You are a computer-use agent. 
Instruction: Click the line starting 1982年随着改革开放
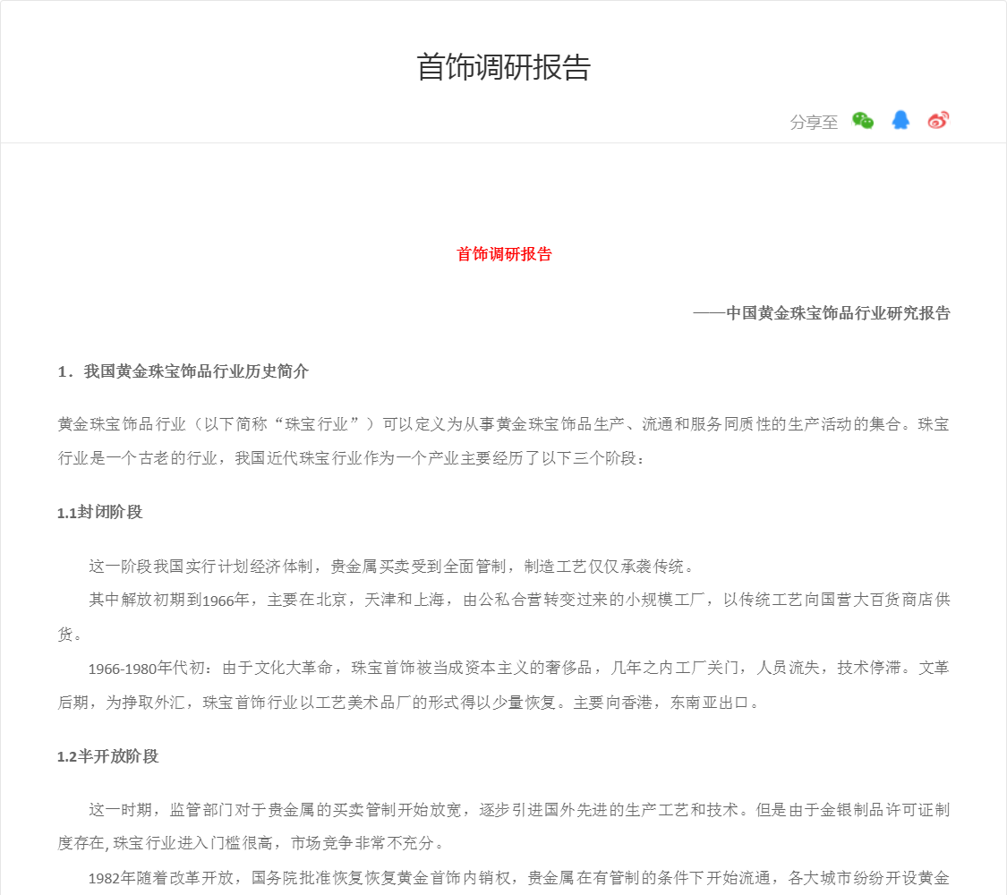coord(519,878)
